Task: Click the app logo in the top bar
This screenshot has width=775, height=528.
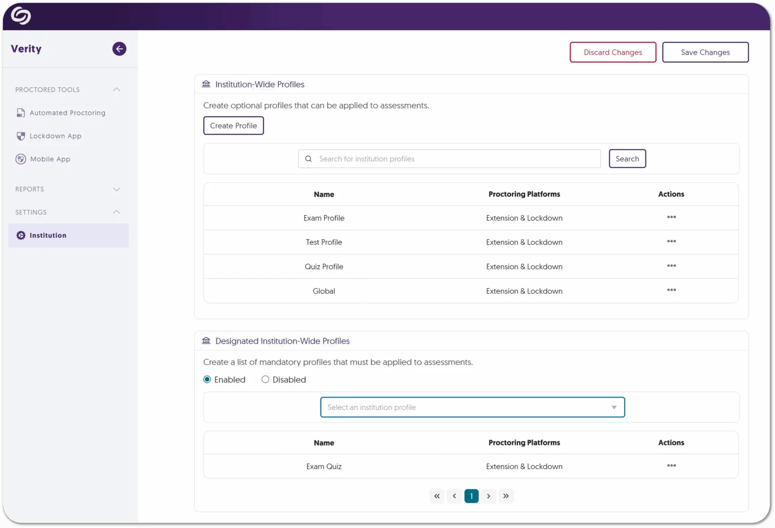Action: [21, 15]
